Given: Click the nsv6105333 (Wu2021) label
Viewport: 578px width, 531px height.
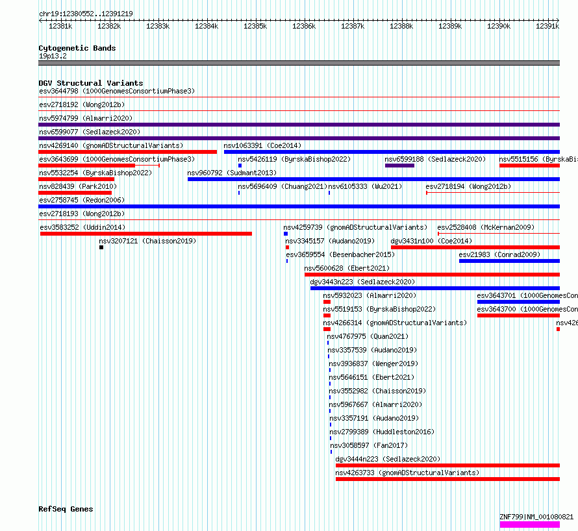Looking at the screenshot, I should pyautogui.click(x=365, y=186).
